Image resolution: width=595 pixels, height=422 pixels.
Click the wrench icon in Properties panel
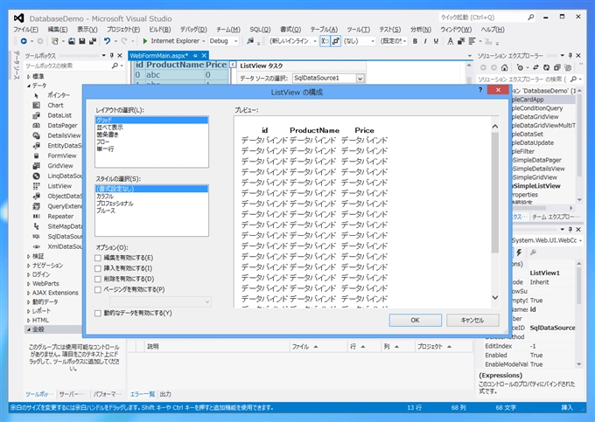tap(533, 253)
